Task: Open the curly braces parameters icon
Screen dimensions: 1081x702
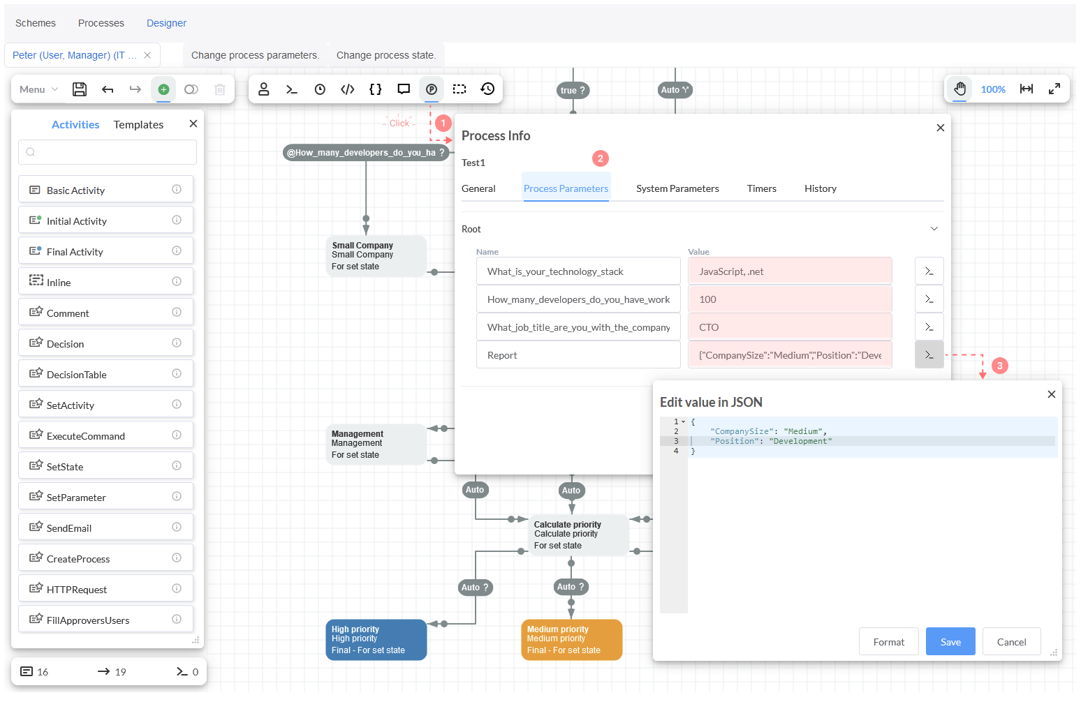Action: tap(376, 89)
